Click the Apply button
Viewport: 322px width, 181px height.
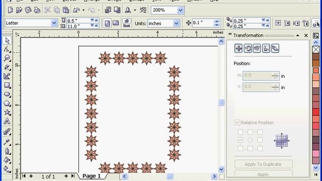click(263, 174)
